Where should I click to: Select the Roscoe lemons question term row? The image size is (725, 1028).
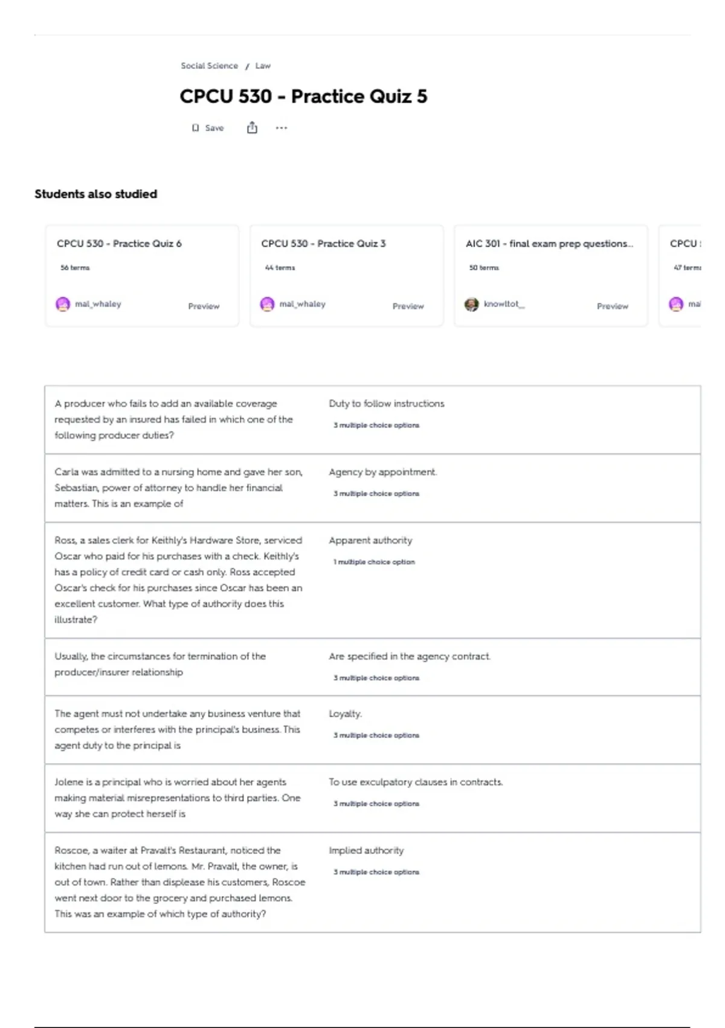[179, 882]
